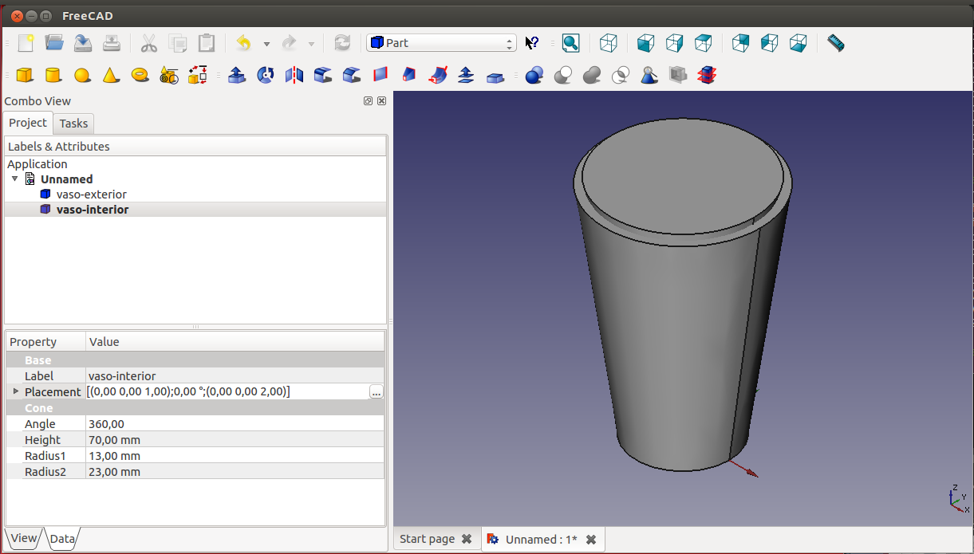Switch to the View properties tab
The image size is (974, 554).
tap(23, 538)
